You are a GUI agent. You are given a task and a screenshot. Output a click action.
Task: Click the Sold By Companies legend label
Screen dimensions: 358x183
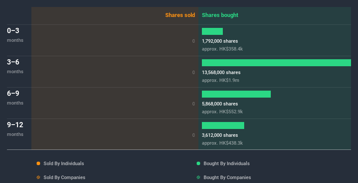pos(65,177)
